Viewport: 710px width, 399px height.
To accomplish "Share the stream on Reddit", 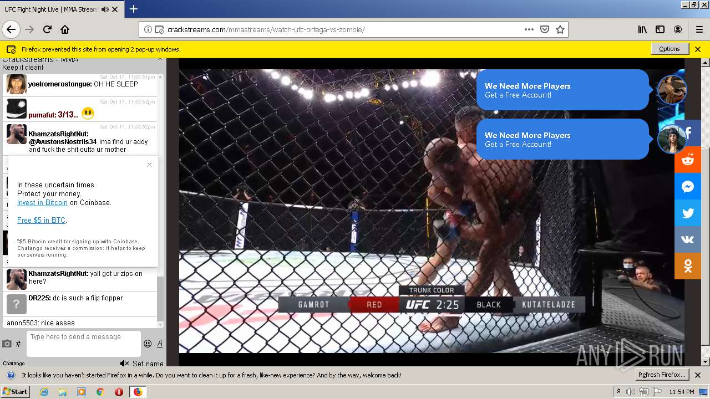I will click(688, 160).
